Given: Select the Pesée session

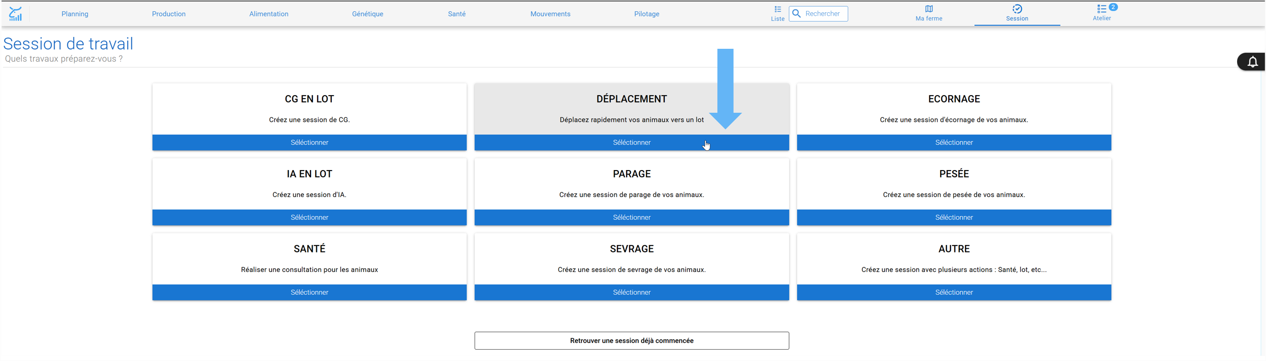Looking at the screenshot, I should [x=954, y=217].
